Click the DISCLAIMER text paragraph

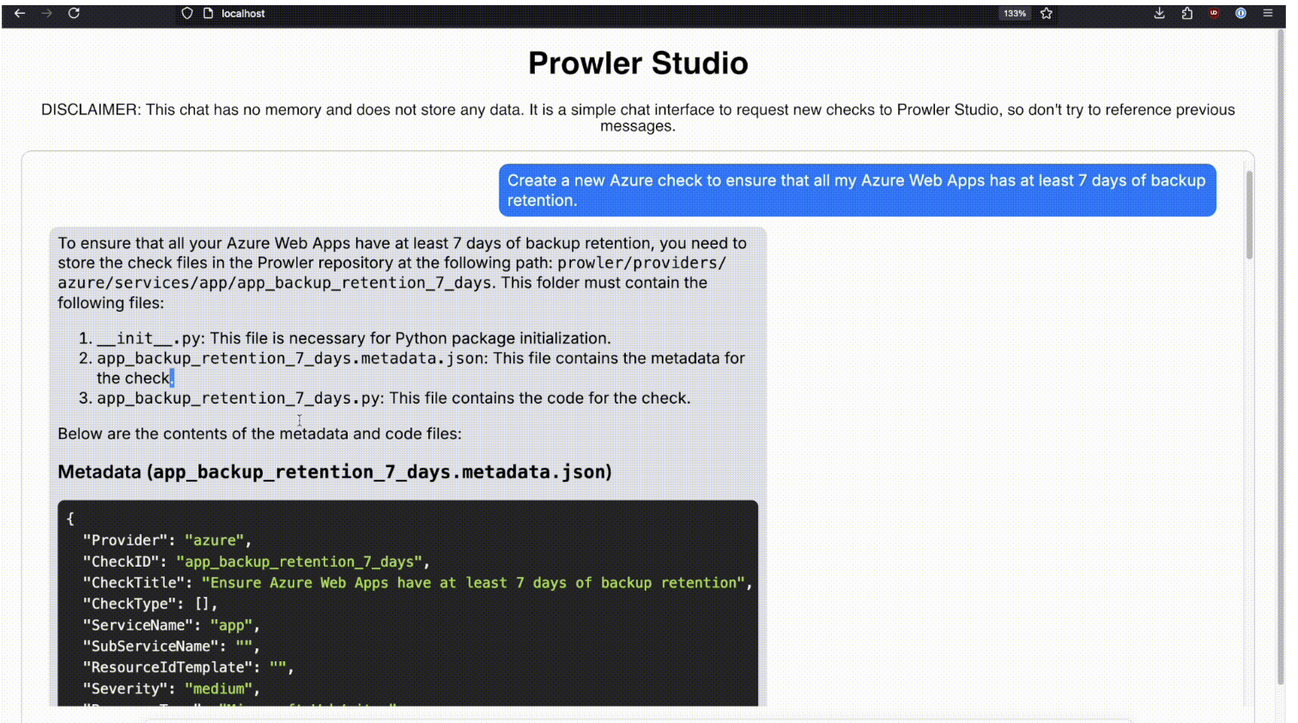[x=638, y=118]
